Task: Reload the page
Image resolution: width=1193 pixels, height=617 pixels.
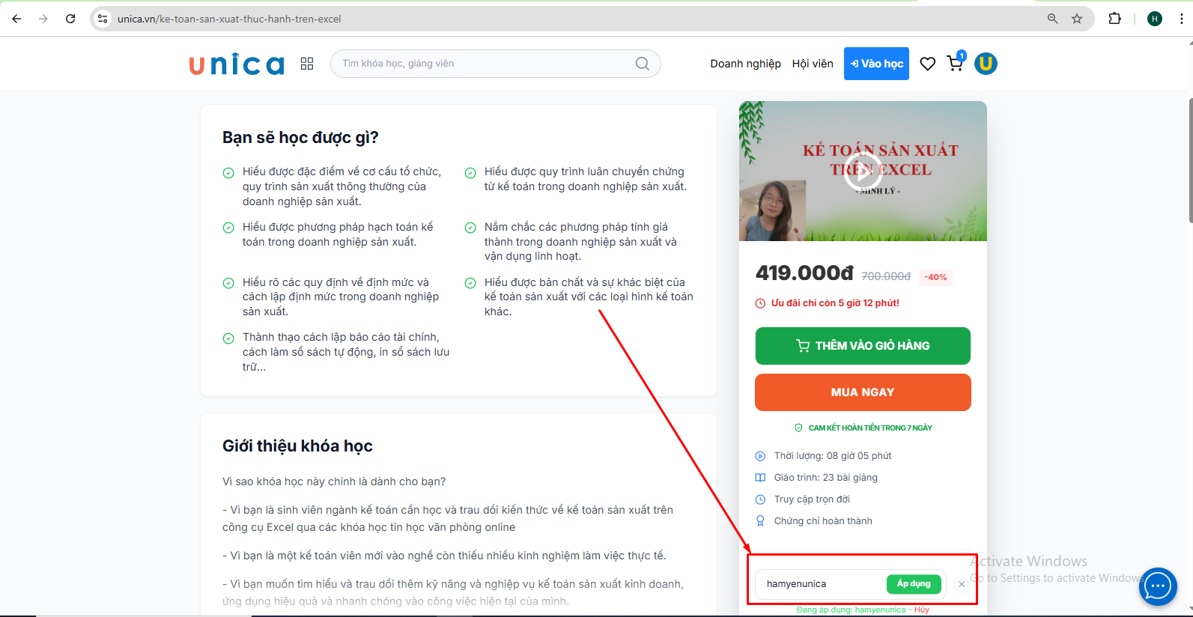Action: 70,19
